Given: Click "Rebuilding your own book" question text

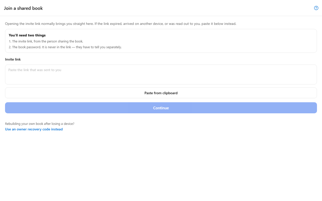Looking at the screenshot, I should pos(40,124).
